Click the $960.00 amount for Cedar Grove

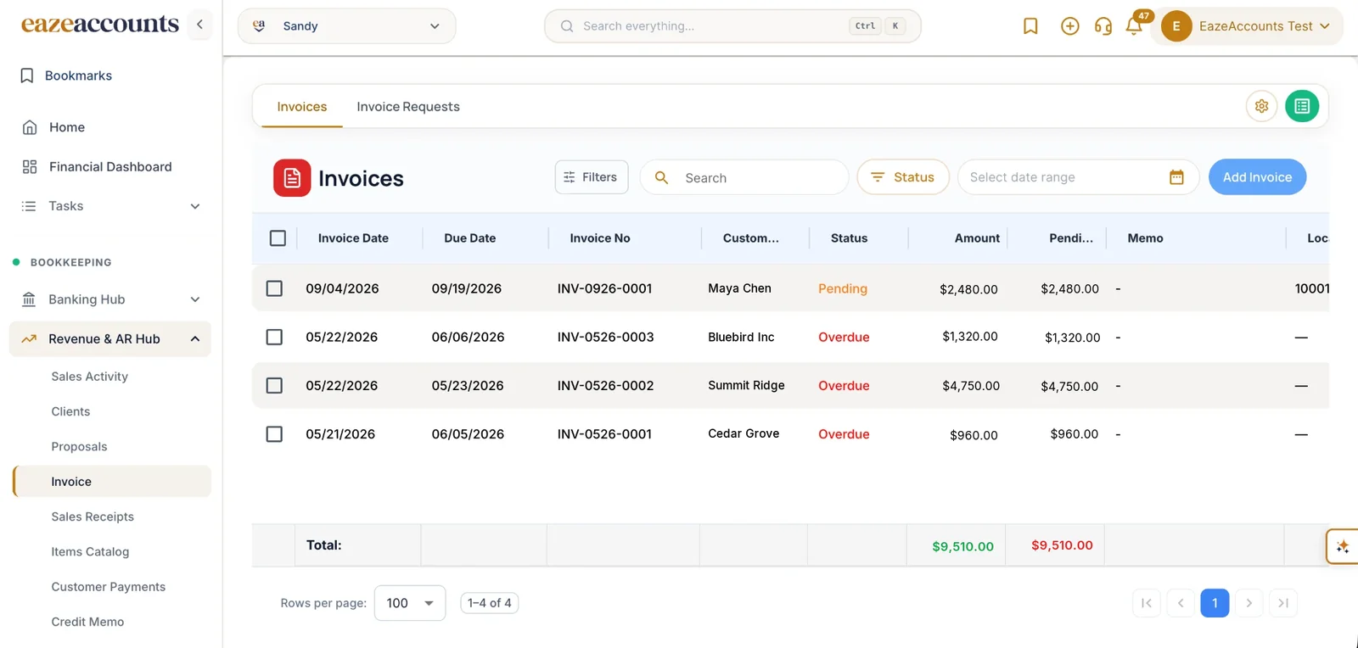(974, 435)
